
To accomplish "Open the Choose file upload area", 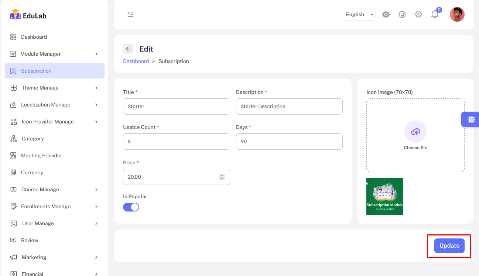I will 415,135.
